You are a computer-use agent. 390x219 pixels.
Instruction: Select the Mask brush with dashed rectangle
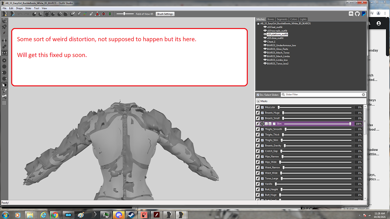pos(41,14)
